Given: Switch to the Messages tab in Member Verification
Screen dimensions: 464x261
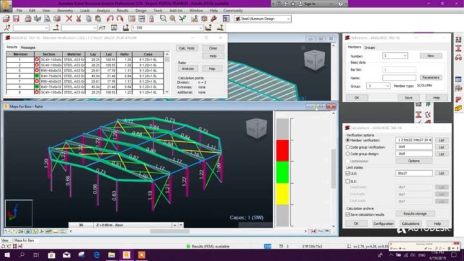Looking at the screenshot, I should (x=28, y=47).
